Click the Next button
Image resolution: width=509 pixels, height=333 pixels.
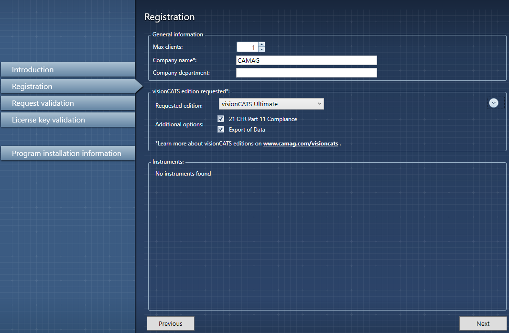(483, 323)
